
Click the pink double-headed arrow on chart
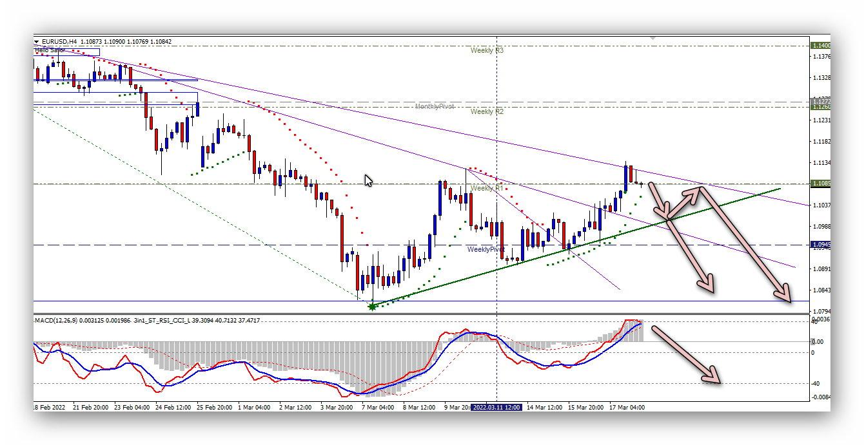685,204
